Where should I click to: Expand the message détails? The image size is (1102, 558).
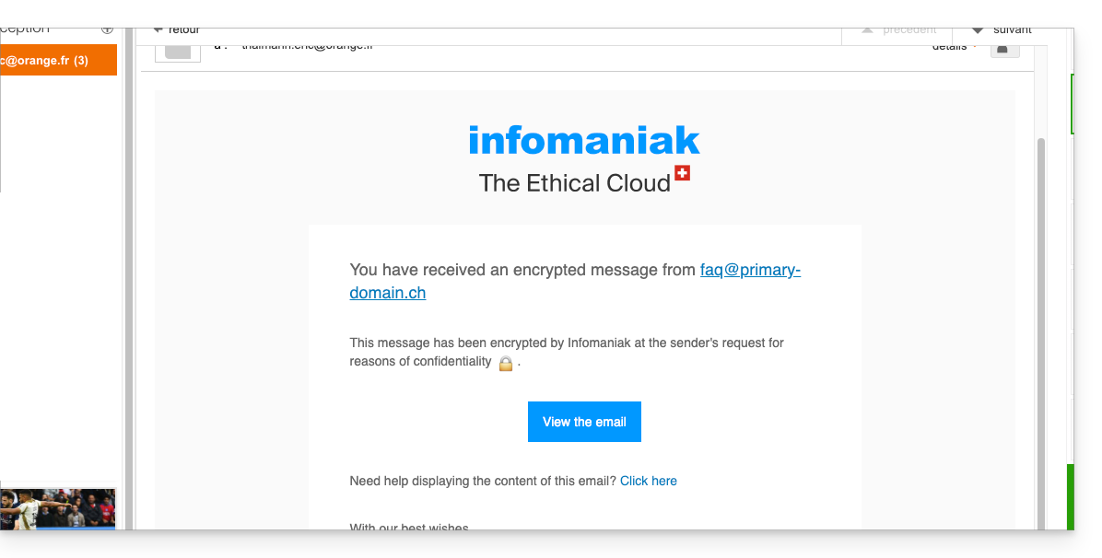(949, 46)
